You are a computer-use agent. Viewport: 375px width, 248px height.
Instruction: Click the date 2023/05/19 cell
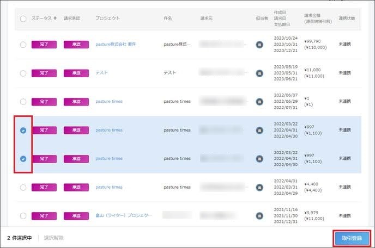[x=286, y=67]
